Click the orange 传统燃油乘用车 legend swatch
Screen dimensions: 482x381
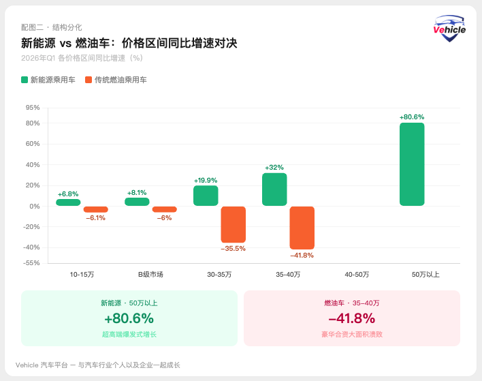pyautogui.click(x=89, y=80)
